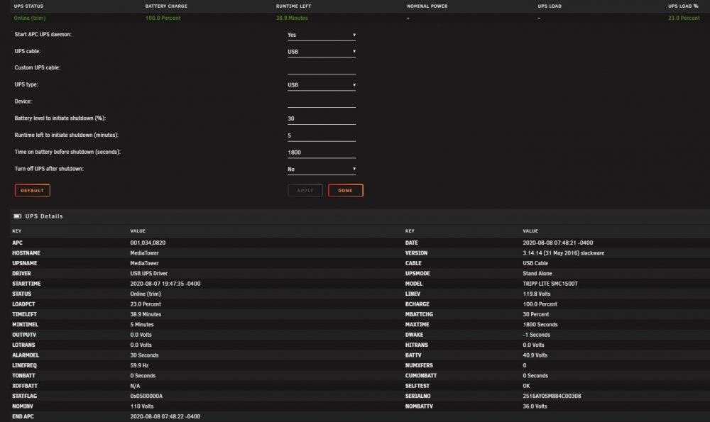Click the NOMINV value 110 Volts
Screen dimensions: 710x422
[x=142, y=406]
